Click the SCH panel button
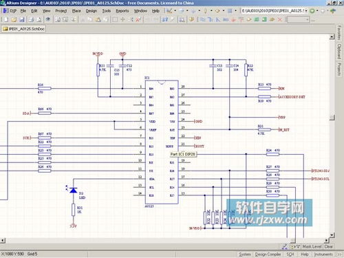The height and width of the screenshot is (258, 344). [x=290, y=254]
